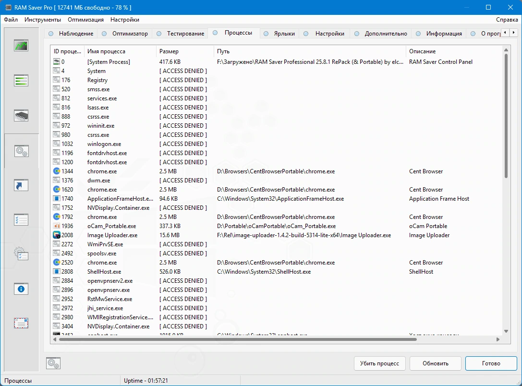Image resolution: width=522 pixels, height=386 pixels.
Task: Select the Процессы tab
Action: pos(233,33)
